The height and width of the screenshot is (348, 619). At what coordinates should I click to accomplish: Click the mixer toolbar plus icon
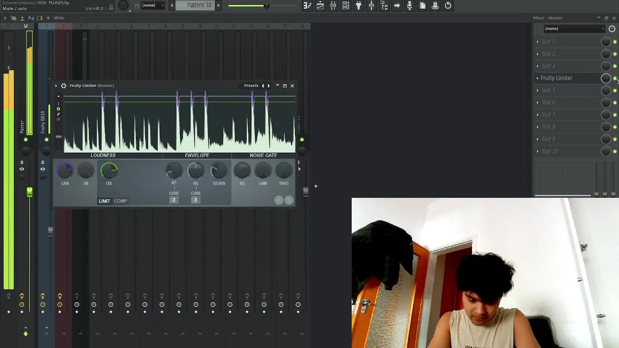point(48,18)
